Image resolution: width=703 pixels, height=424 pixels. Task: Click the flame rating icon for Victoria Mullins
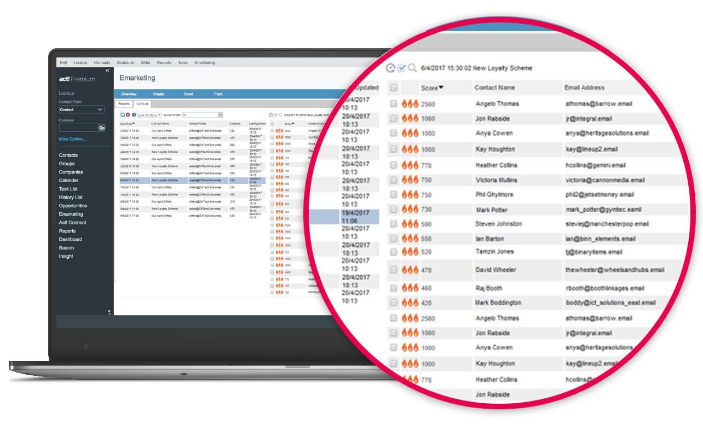tap(410, 180)
